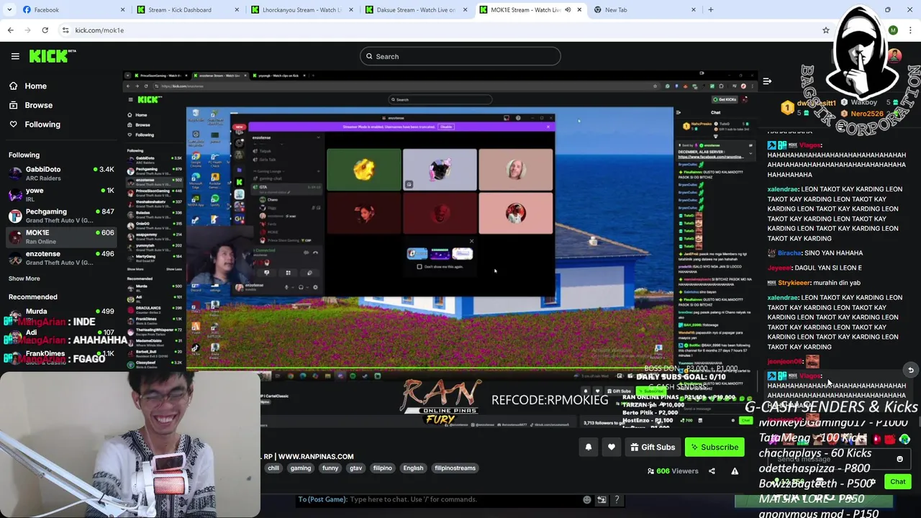921x518 pixels.
Task: Open a new browser tab
Action: tap(711, 9)
